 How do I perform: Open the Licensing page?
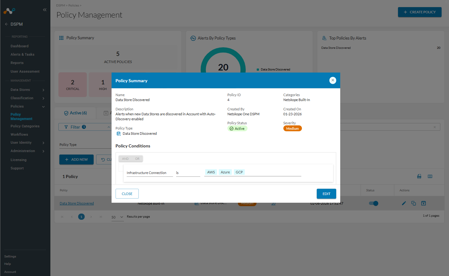click(x=19, y=160)
